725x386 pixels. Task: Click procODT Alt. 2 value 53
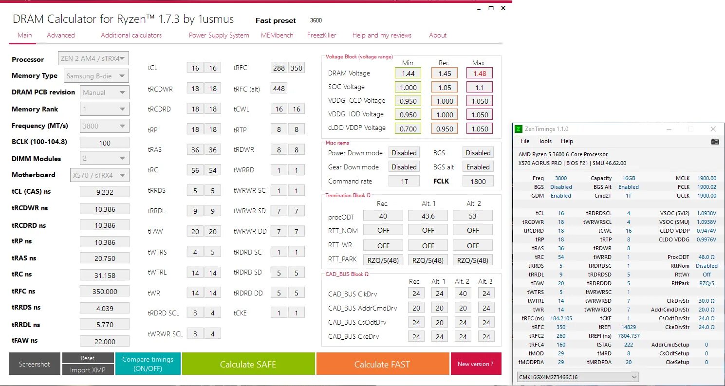(x=473, y=216)
